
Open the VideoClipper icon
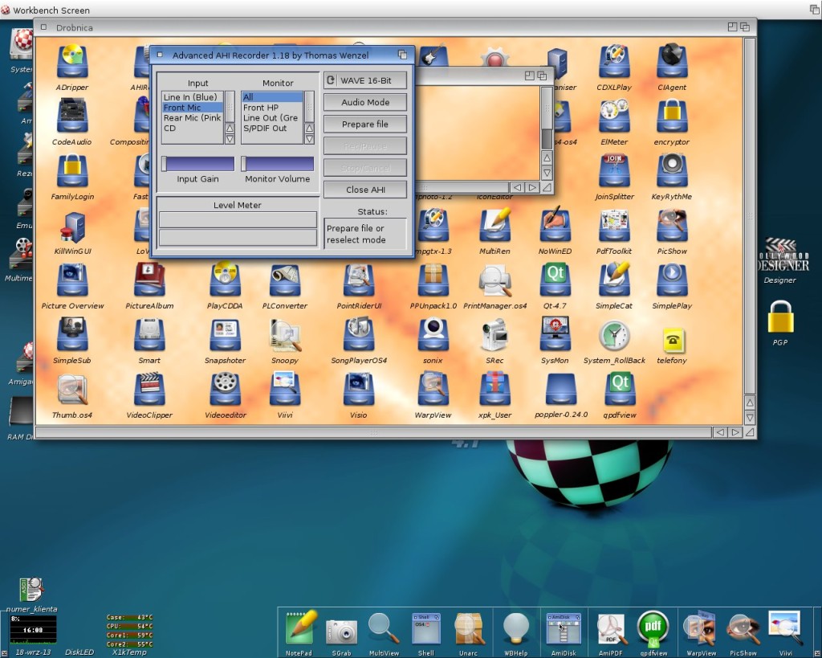click(149, 390)
